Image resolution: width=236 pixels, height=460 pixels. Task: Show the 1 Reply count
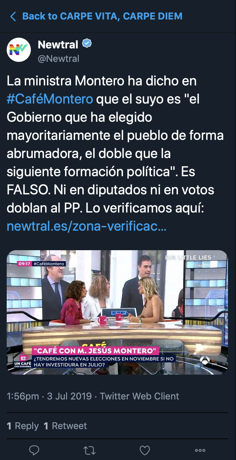tap(23, 426)
